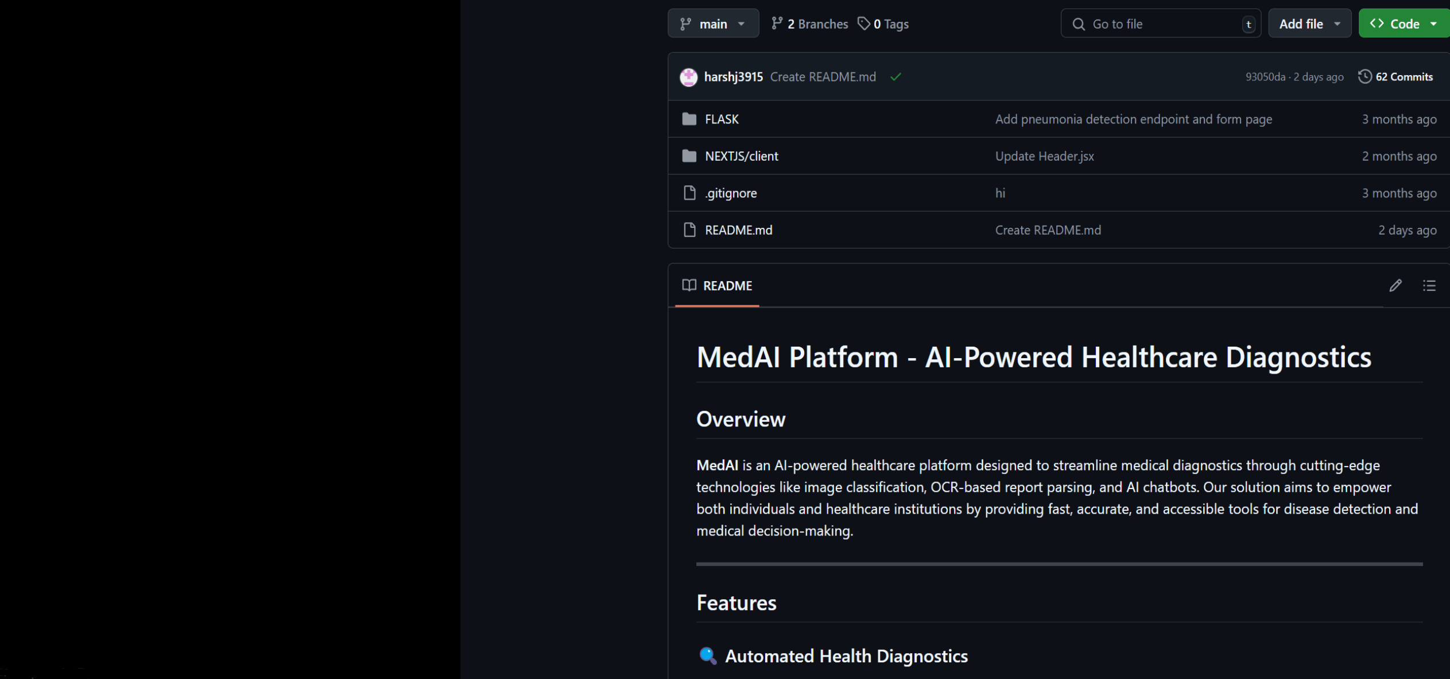Click '2 months ago' in NEXTJS/client row
This screenshot has height=679, width=1450.
pyautogui.click(x=1399, y=156)
